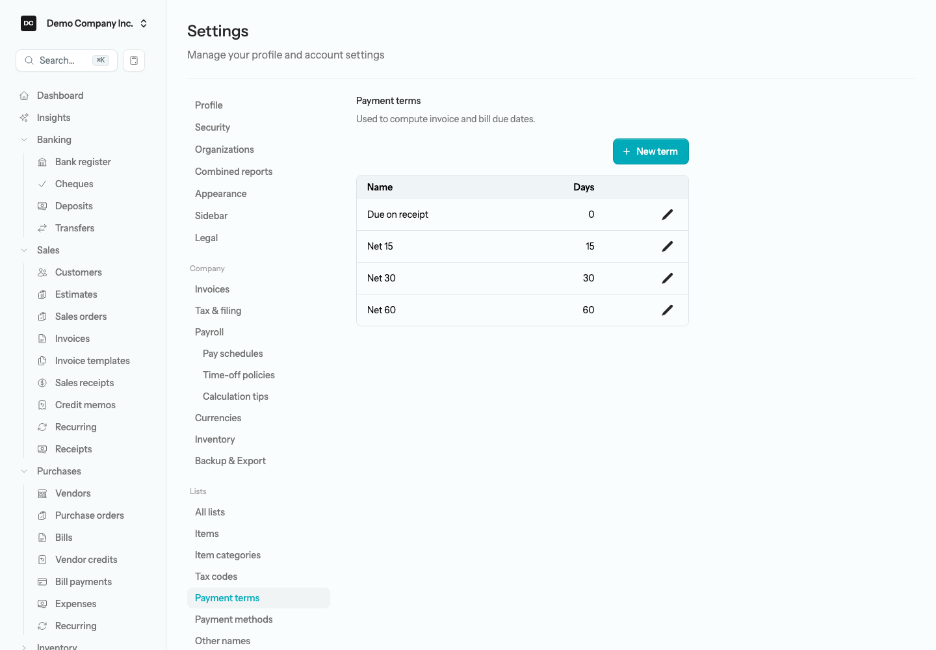The width and height of the screenshot is (936, 650).
Task: Edit the Due on receipt term
Action: coord(668,214)
